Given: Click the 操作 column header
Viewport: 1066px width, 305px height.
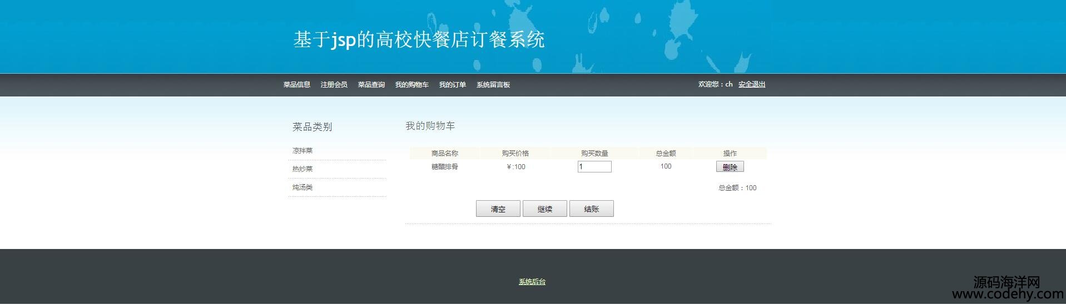Looking at the screenshot, I should (730, 153).
